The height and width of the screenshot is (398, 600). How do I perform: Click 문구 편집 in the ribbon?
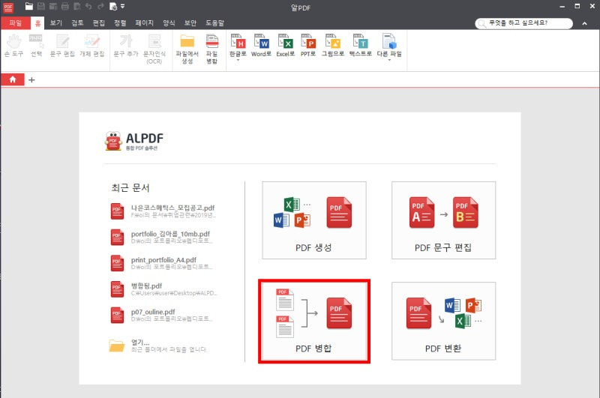62,46
